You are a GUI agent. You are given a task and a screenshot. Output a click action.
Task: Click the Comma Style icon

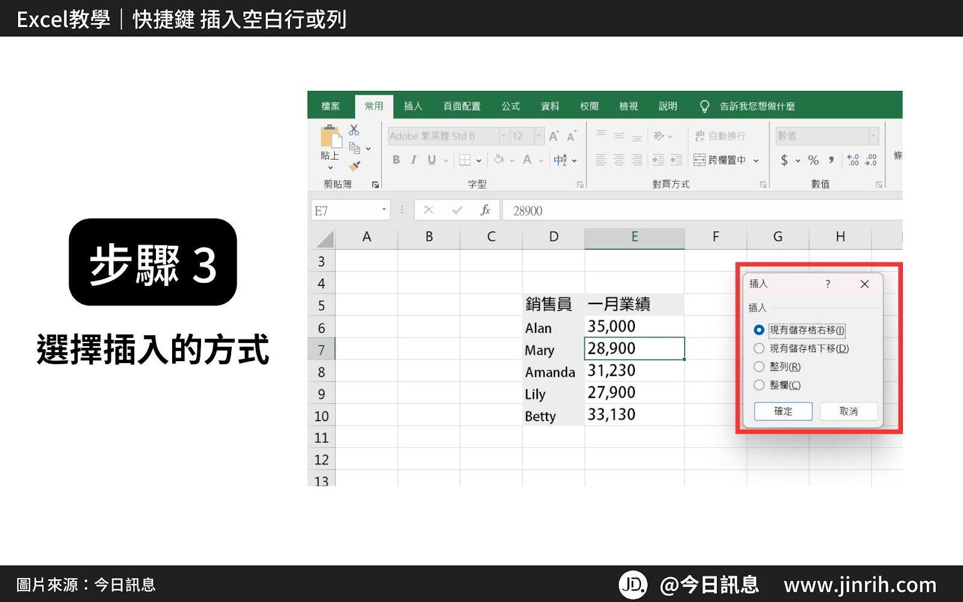[x=831, y=160]
